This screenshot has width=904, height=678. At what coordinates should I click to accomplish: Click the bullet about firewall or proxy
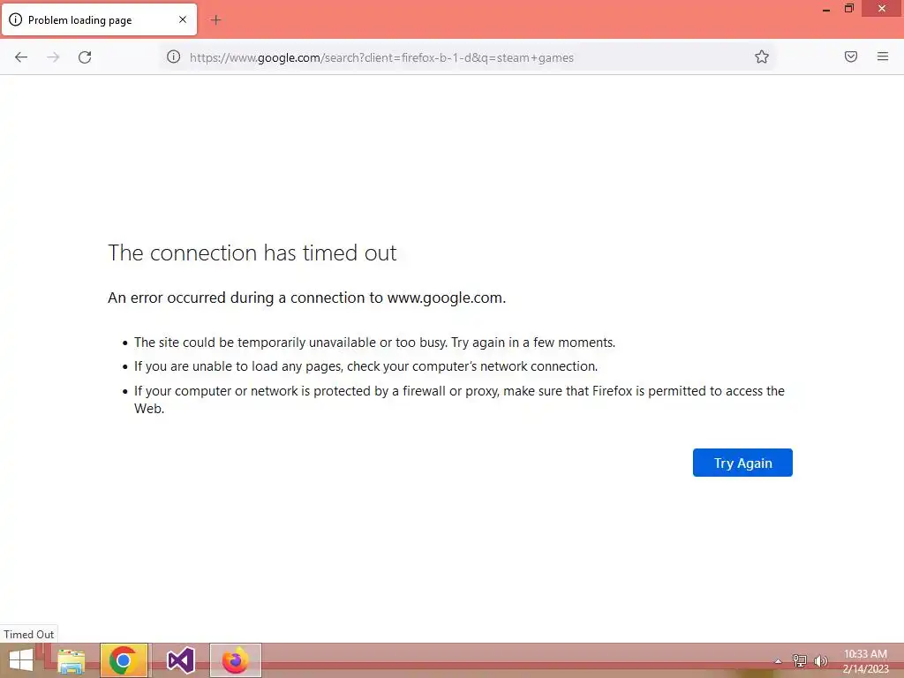click(459, 399)
